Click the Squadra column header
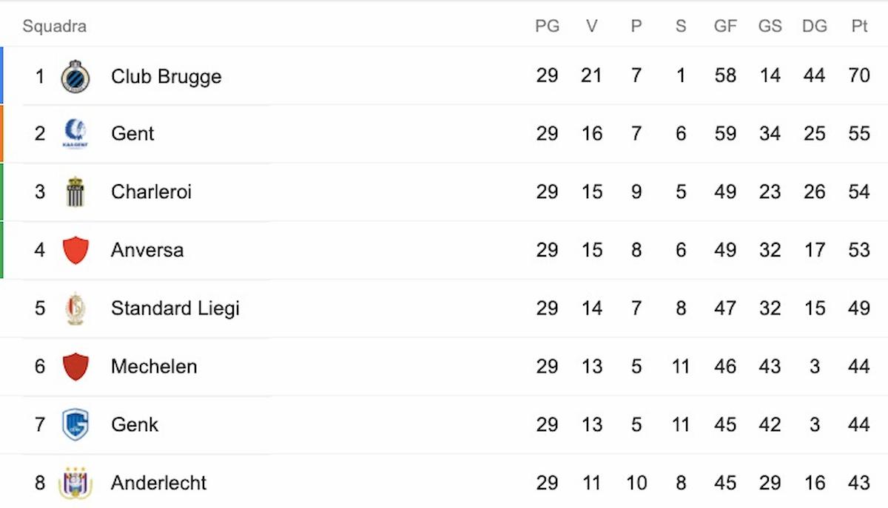Screen dimensions: 888x508 54,27
